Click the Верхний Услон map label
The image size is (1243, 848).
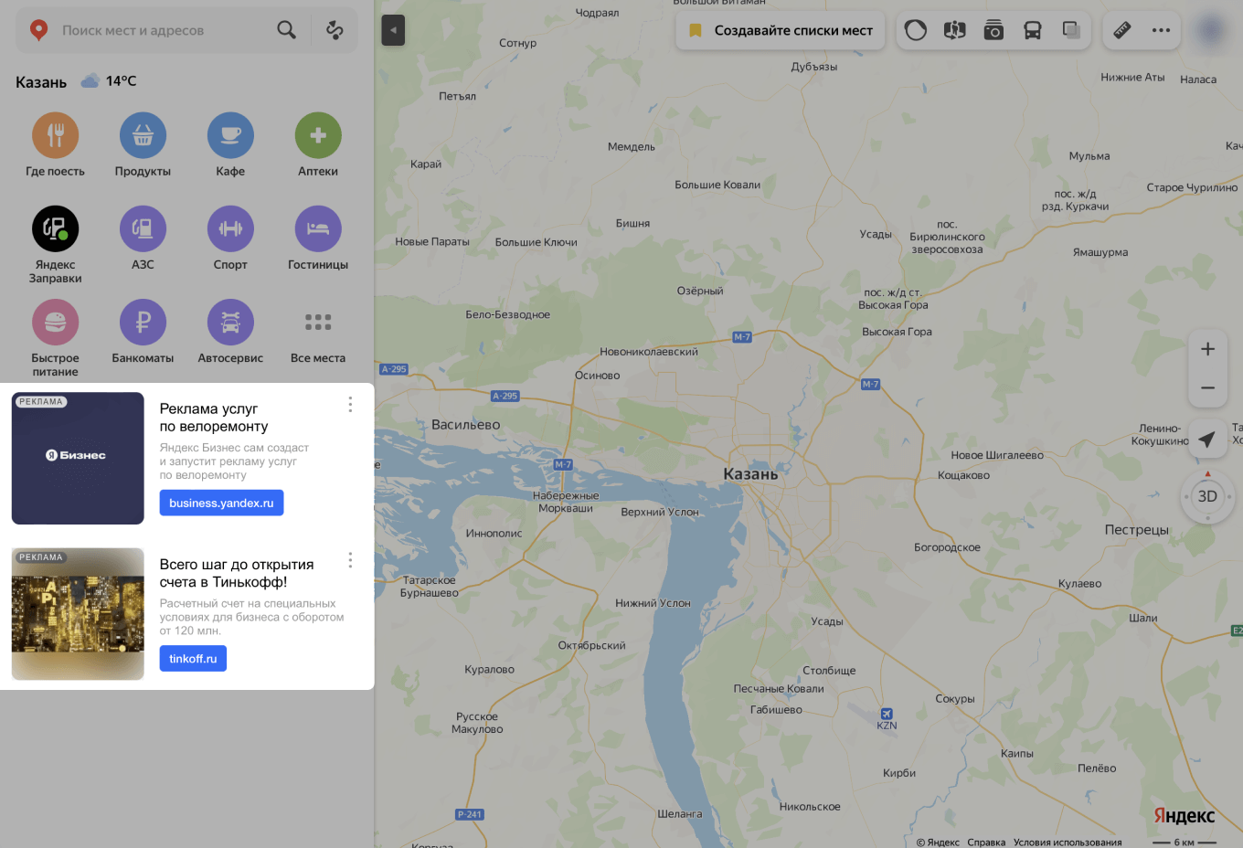pyautogui.click(x=660, y=512)
